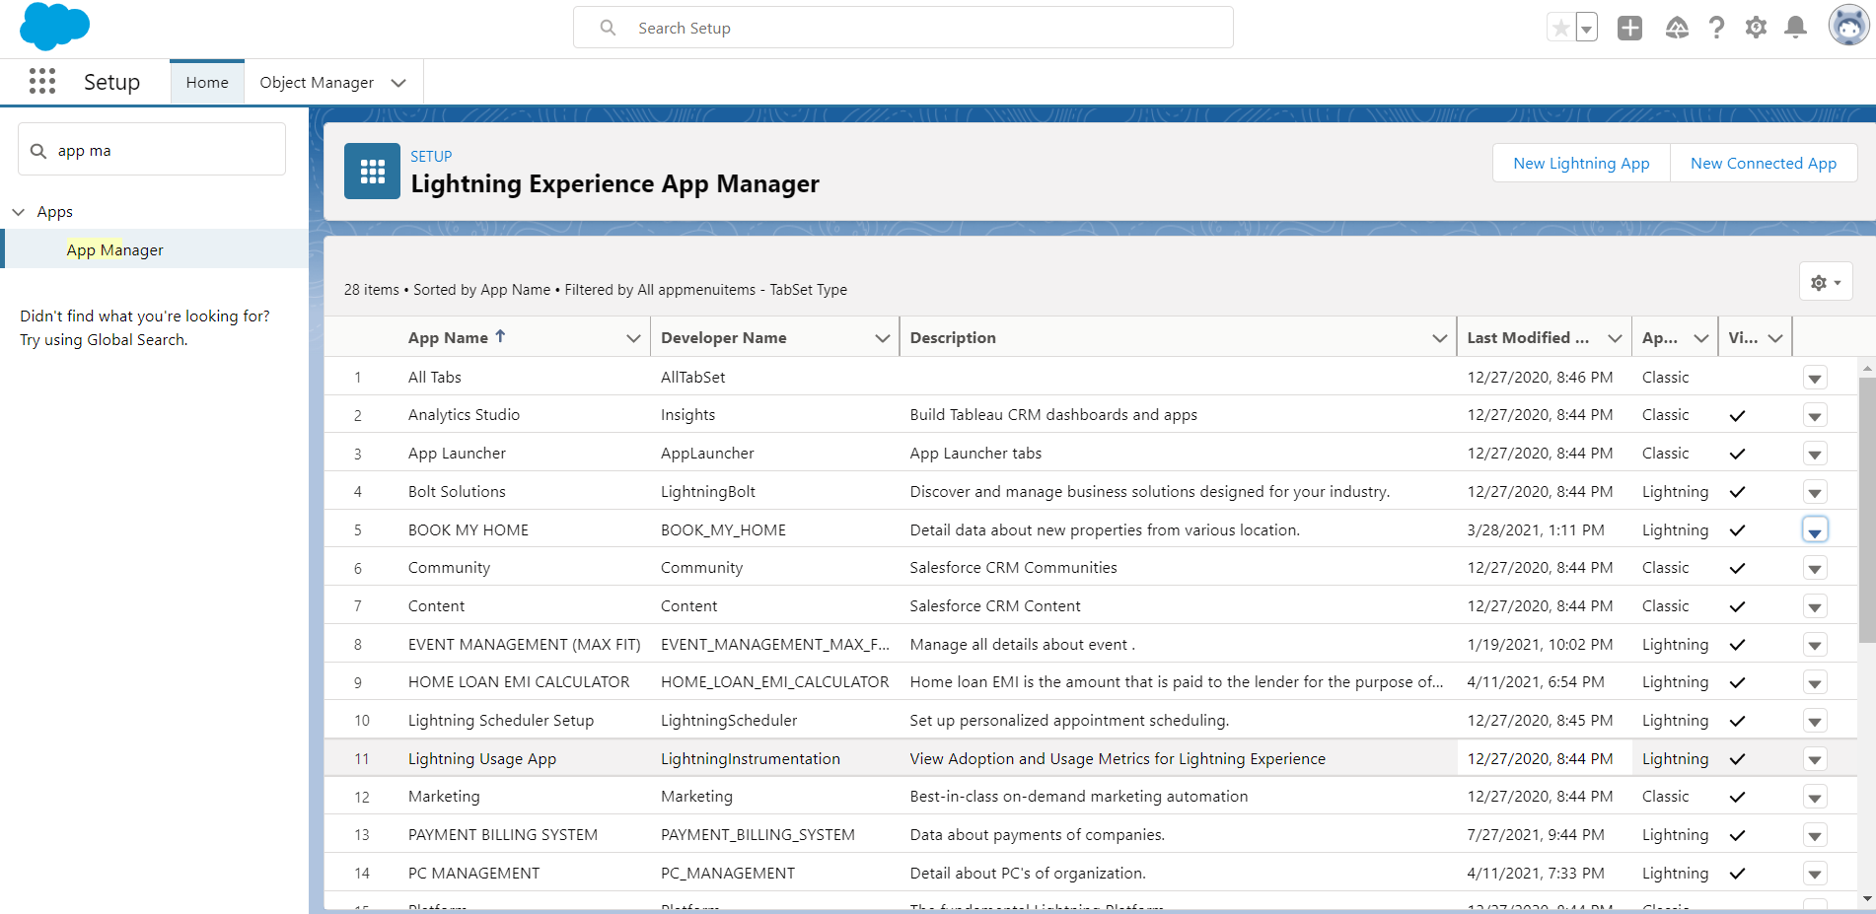Viewport: 1876px width, 914px height.
Task: Open the user profile avatar
Action: [x=1847, y=27]
